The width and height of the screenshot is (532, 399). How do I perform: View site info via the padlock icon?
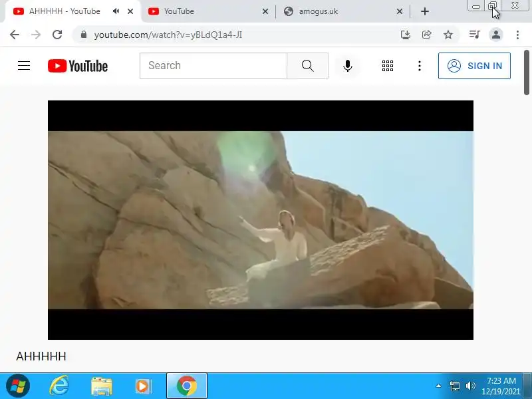click(x=84, y=35)
